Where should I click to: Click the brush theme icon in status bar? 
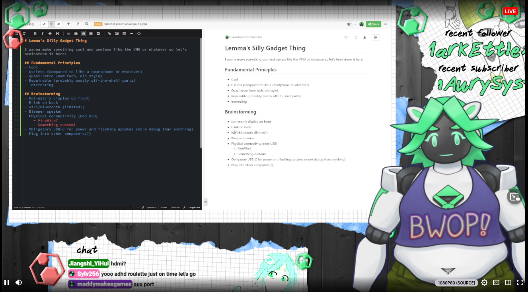(x=143, y=207)
